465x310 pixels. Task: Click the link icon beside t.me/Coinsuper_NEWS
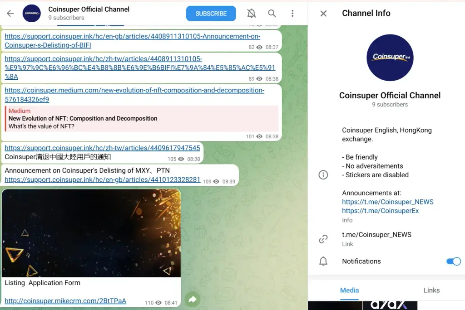pyautogui.click(x=323, y=239)
